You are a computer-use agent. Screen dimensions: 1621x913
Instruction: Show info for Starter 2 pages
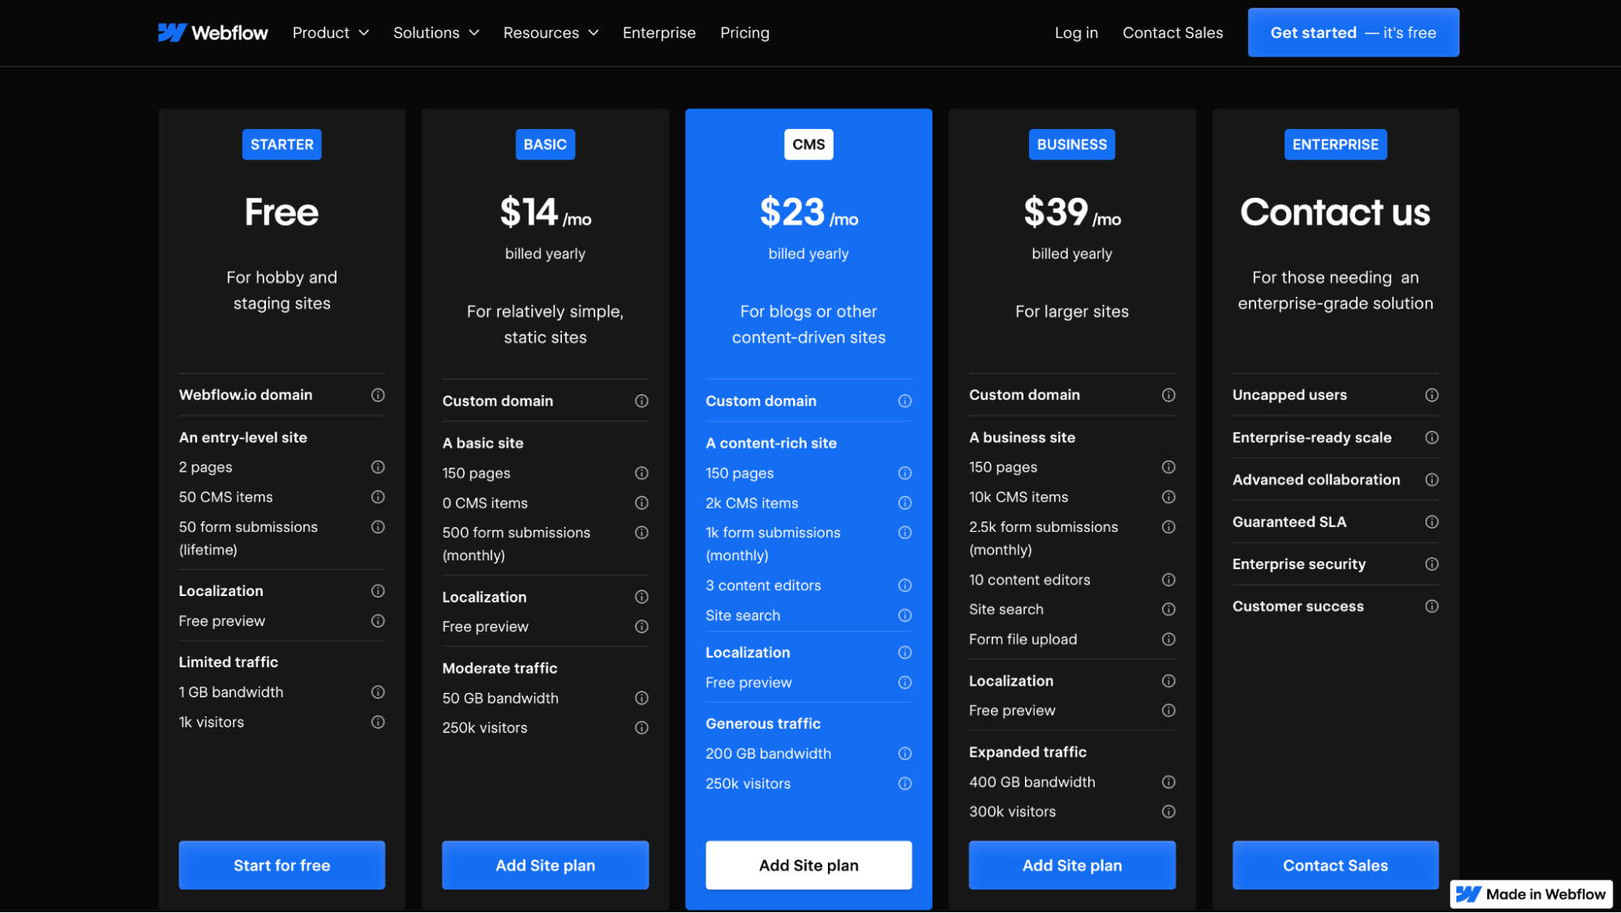click(x=378, y=467)
